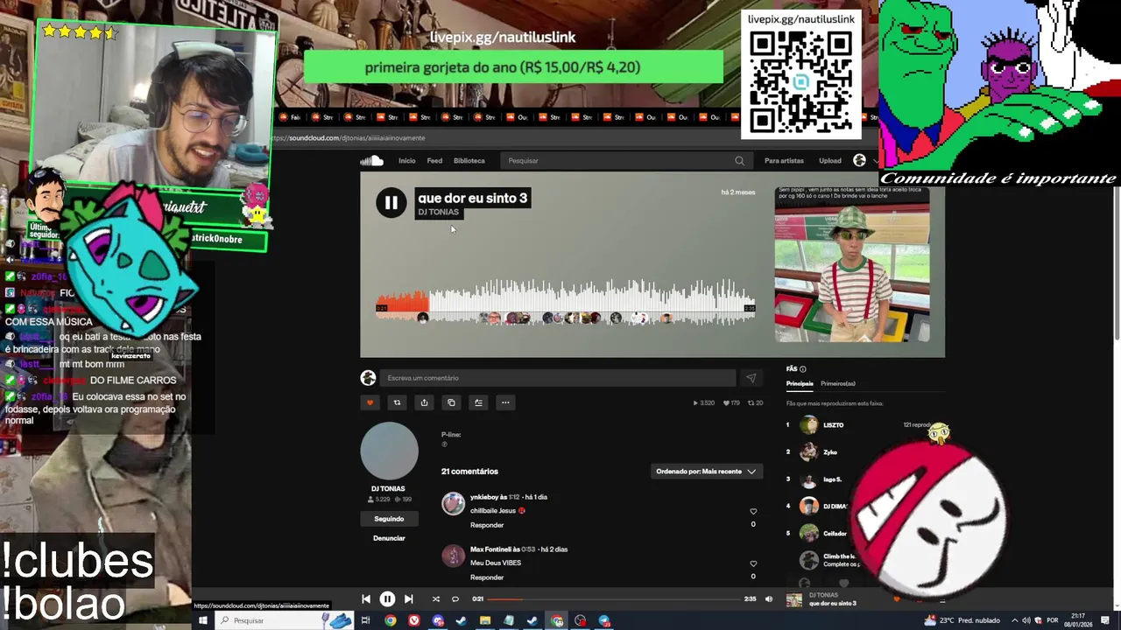Click the add to next up icon
The width and height of the screenshot is (1121, 630).
point(478,402)
